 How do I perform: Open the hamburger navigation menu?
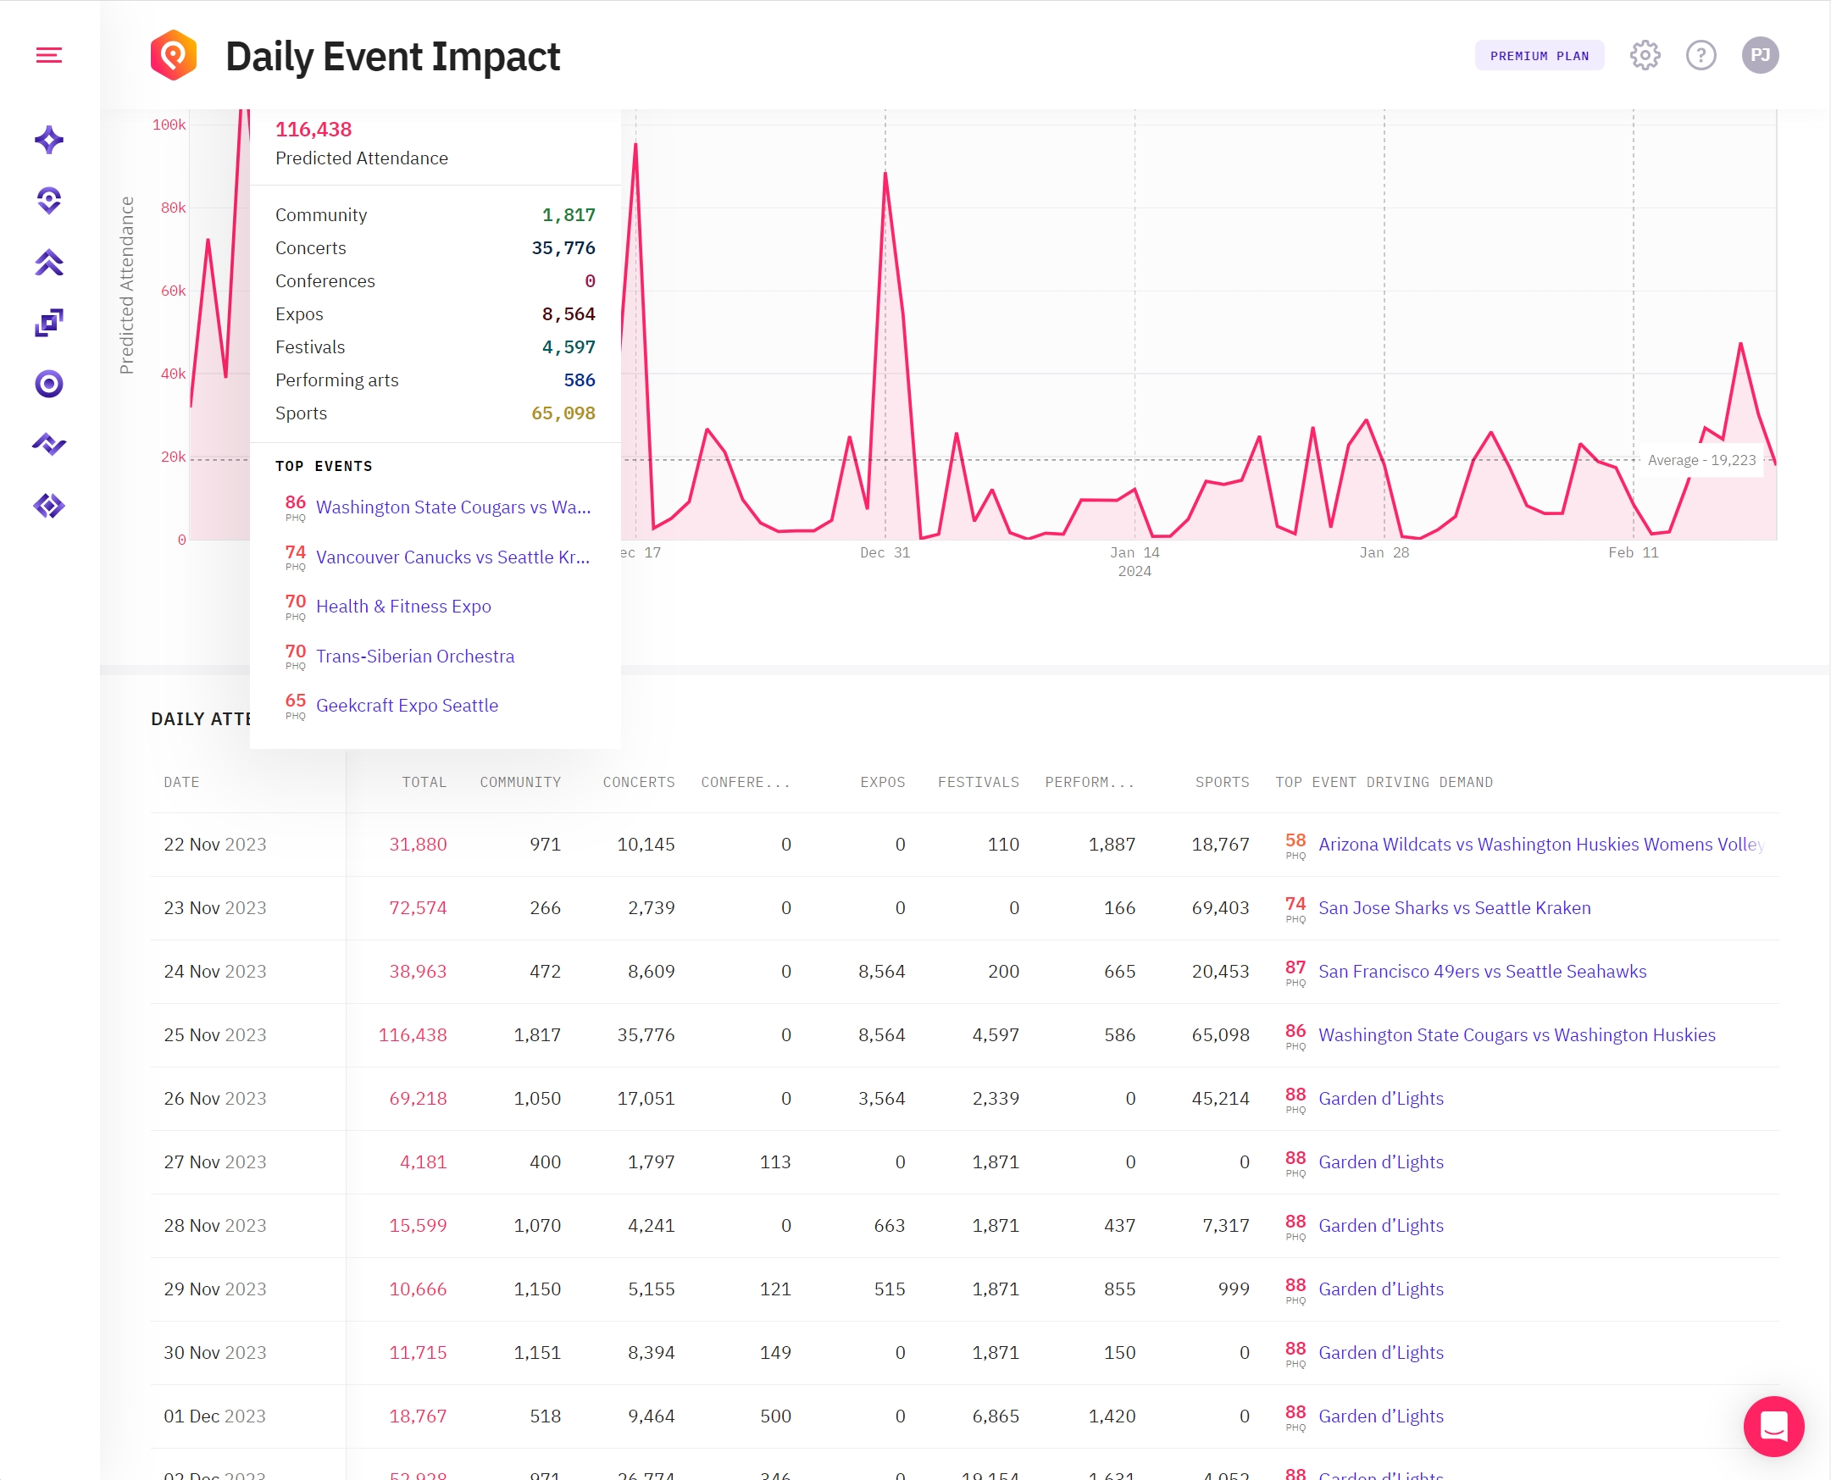click(x=48, y=54)
